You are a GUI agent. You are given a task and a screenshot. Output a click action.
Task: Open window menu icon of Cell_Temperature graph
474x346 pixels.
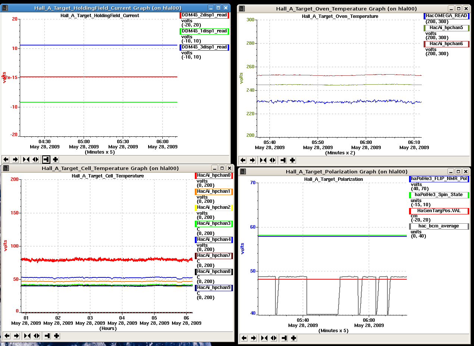click(x=5, y=169)
